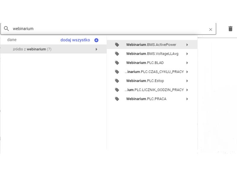The width and height of the screenshot is (237, 177).
Task: Click tag icon beside Webinarium.BMS.VoltageLLAvg
Action: (117, 54)
